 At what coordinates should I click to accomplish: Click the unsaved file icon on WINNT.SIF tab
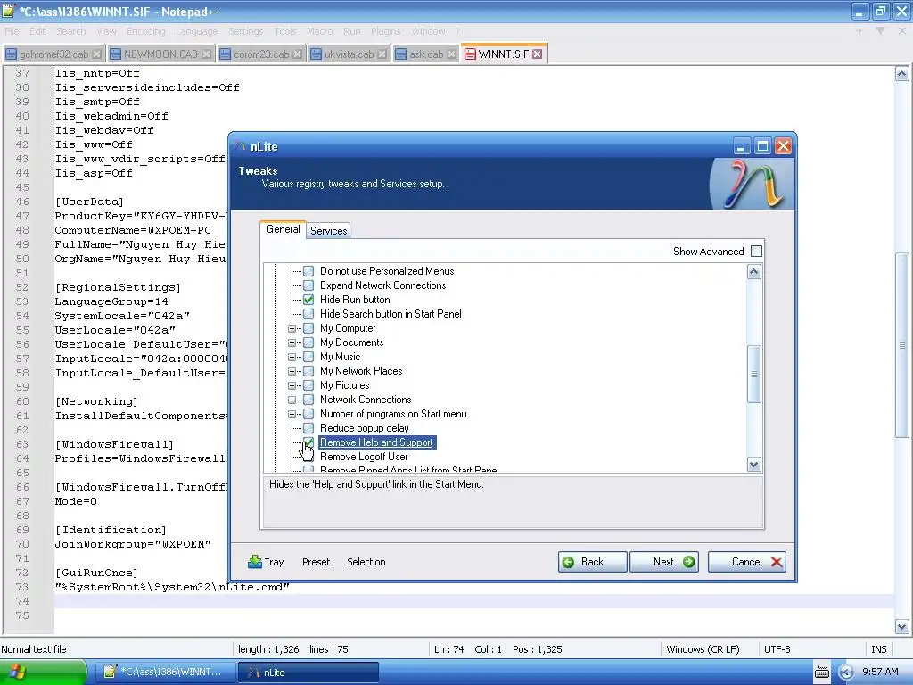tap(469, 54)
